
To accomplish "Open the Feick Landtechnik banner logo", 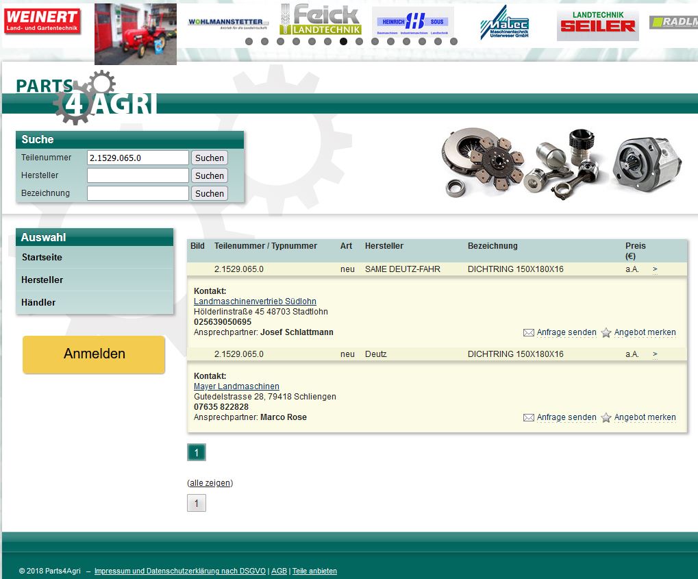I will (320, 20).
